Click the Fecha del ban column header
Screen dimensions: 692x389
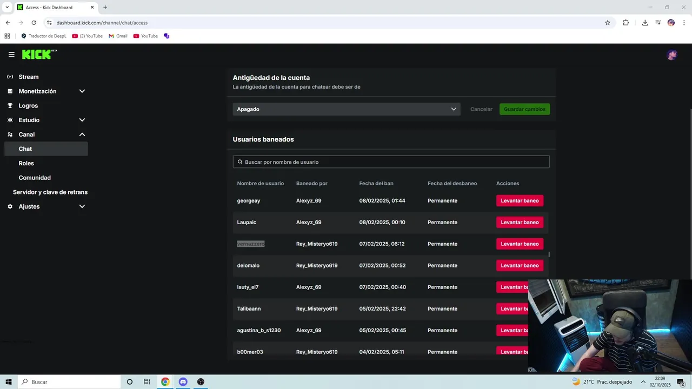click(x=376, y=184)
